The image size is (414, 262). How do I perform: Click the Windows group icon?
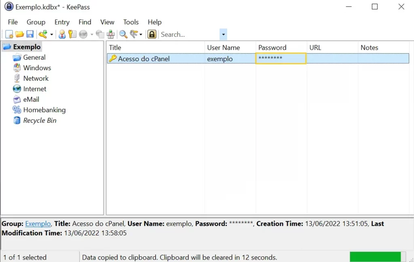pos(17,68)
